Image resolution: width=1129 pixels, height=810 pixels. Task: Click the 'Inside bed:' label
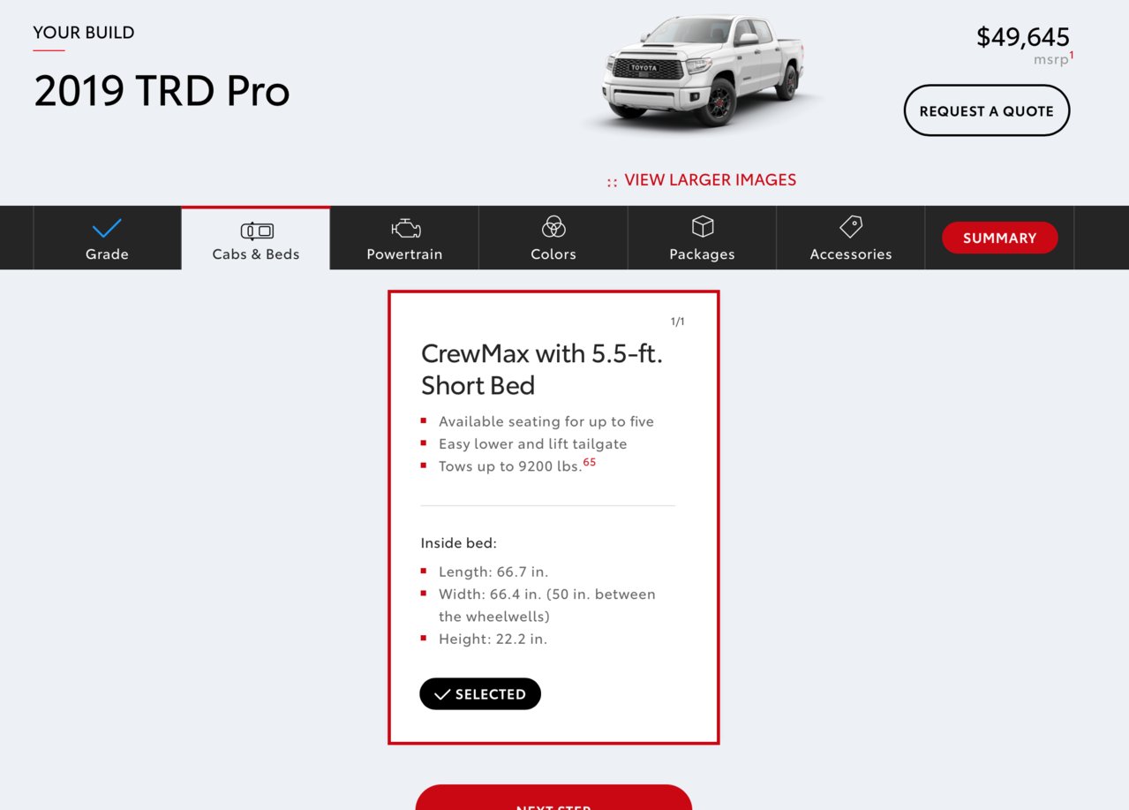point(459,542)
